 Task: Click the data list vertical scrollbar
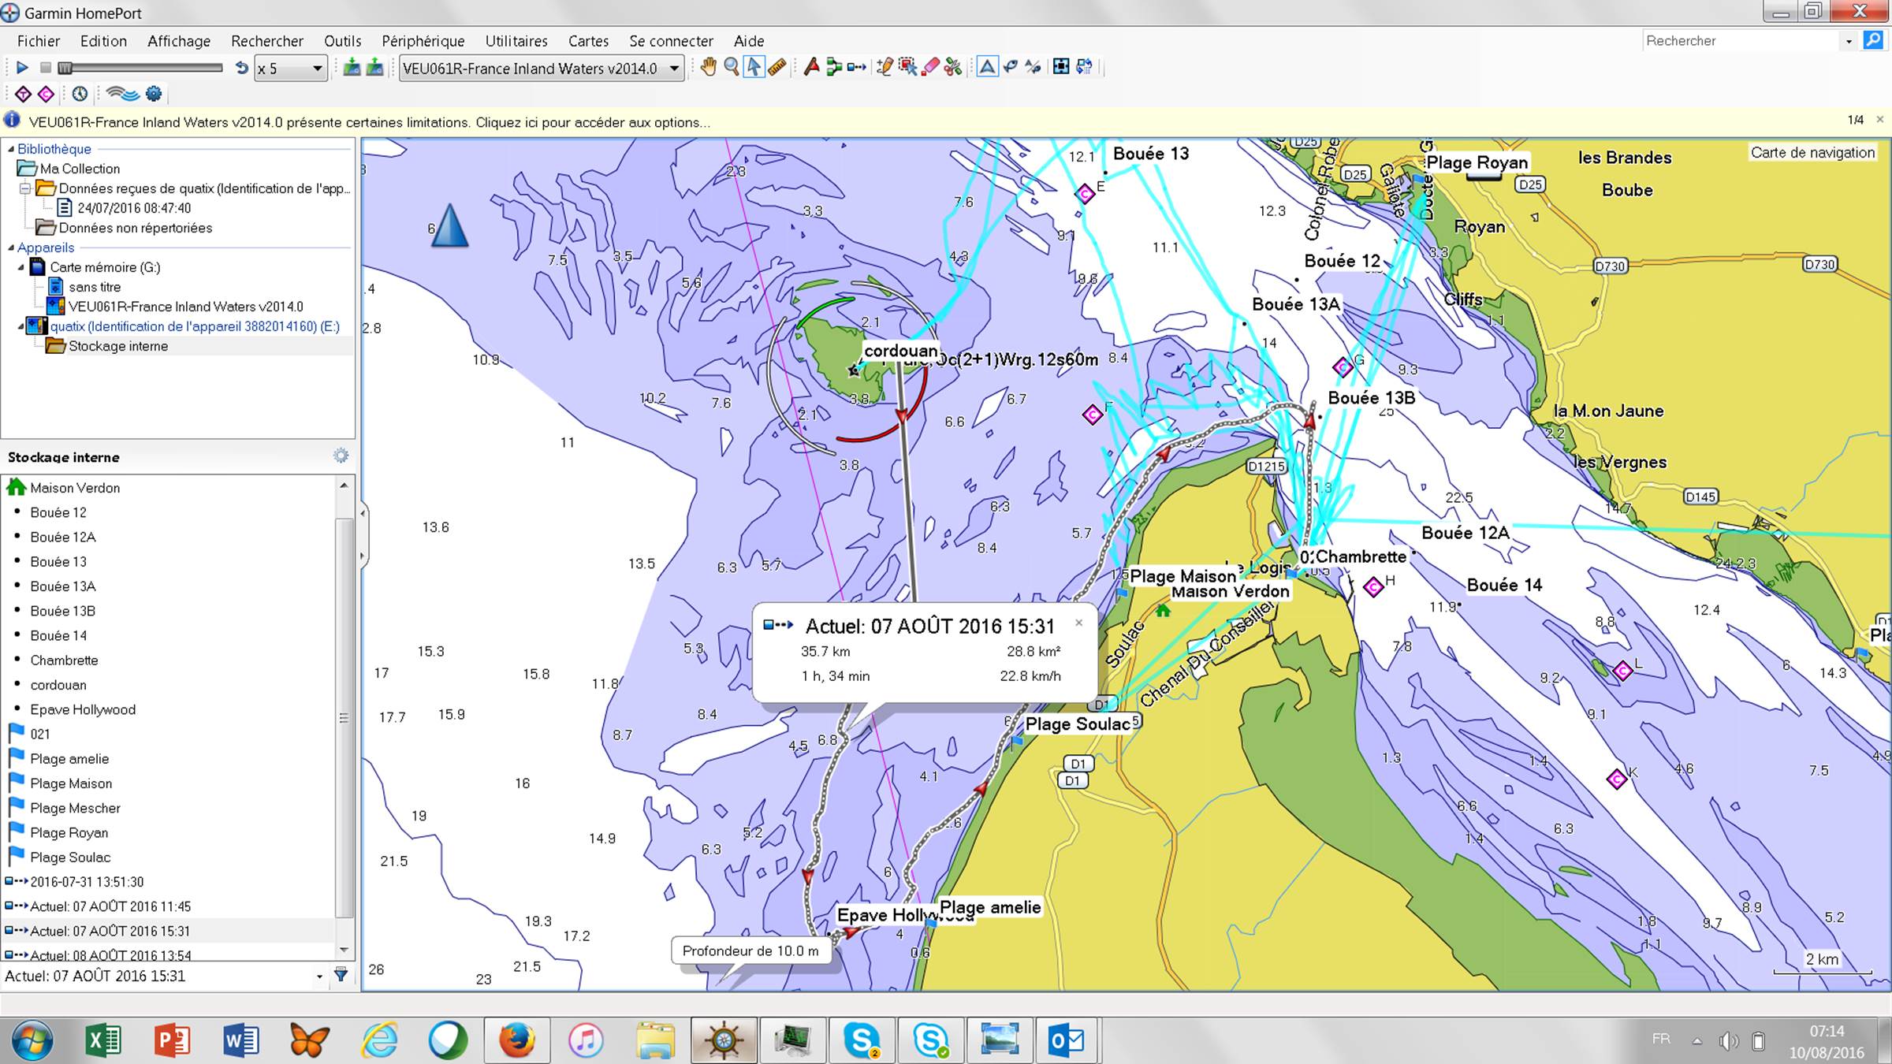point(344,717)
